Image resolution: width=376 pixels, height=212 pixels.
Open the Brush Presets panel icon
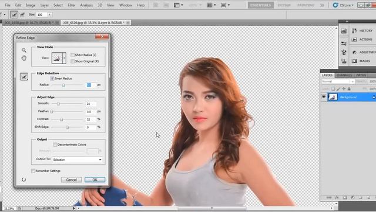[x=344, y=44]
